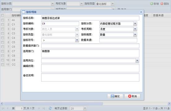Check the checkbox for row C6
Screen dimensions: 171x111
click(x=2, y=47)
